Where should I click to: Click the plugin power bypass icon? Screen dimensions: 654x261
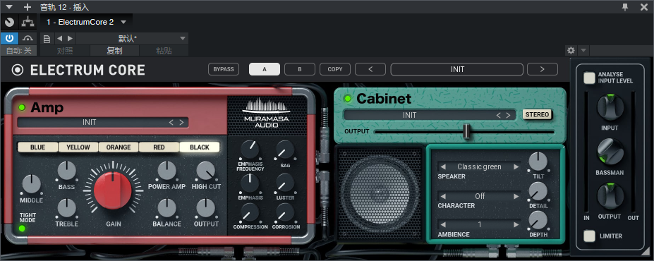pos(9,39)
